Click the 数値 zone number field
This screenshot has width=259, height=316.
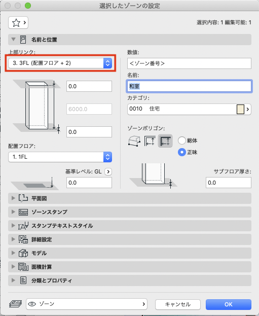click(x=189, y=63)
